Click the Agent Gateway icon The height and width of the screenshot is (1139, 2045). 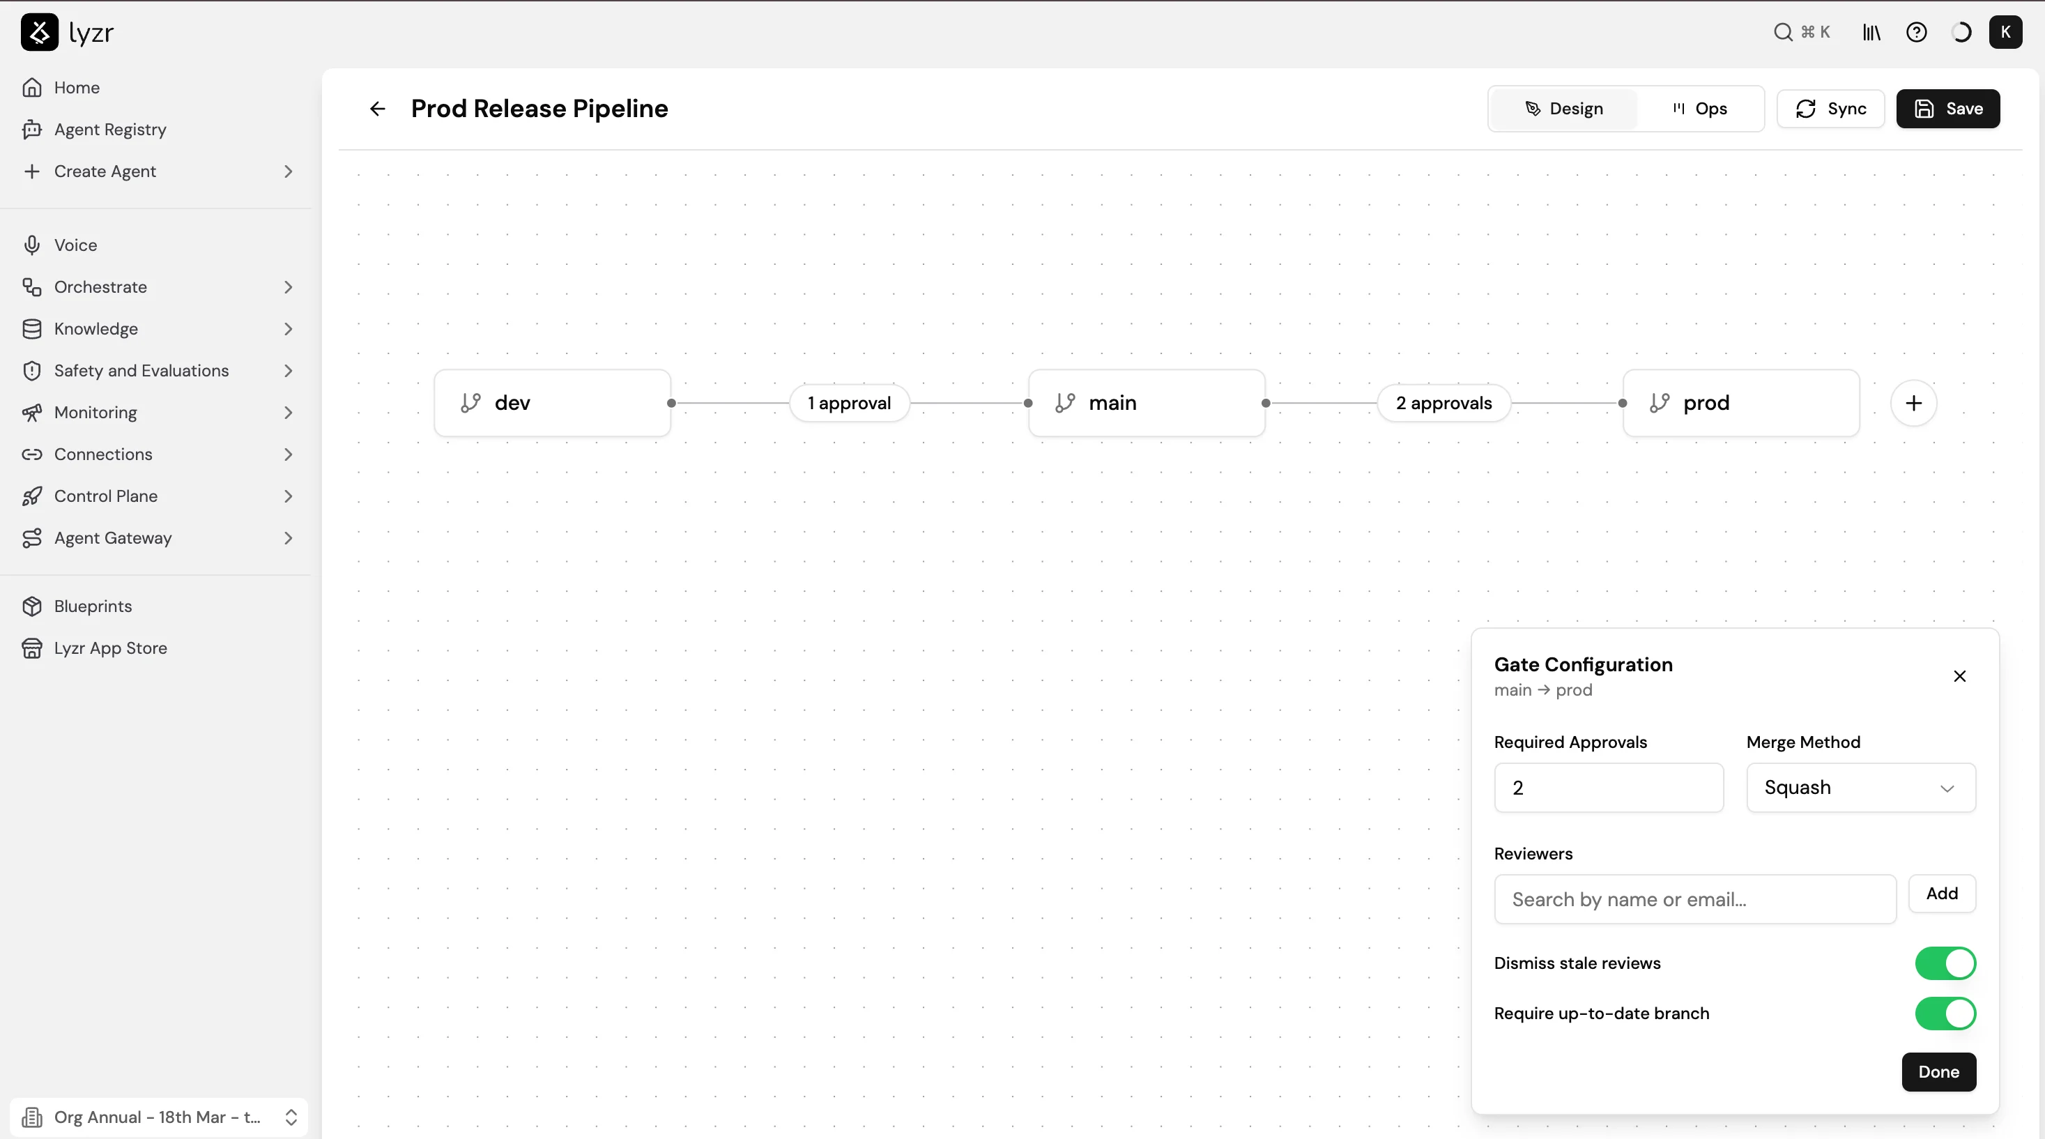pyautogui.click(x=32, y=538)
